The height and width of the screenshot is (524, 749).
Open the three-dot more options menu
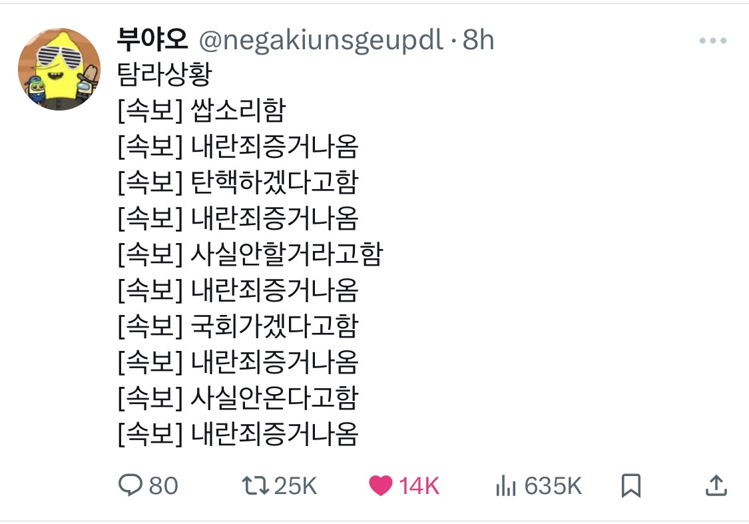[x=712, y=41]
